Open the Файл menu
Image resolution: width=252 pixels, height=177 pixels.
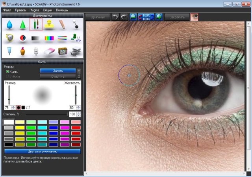pyautogui.click(x=7, y=9)
